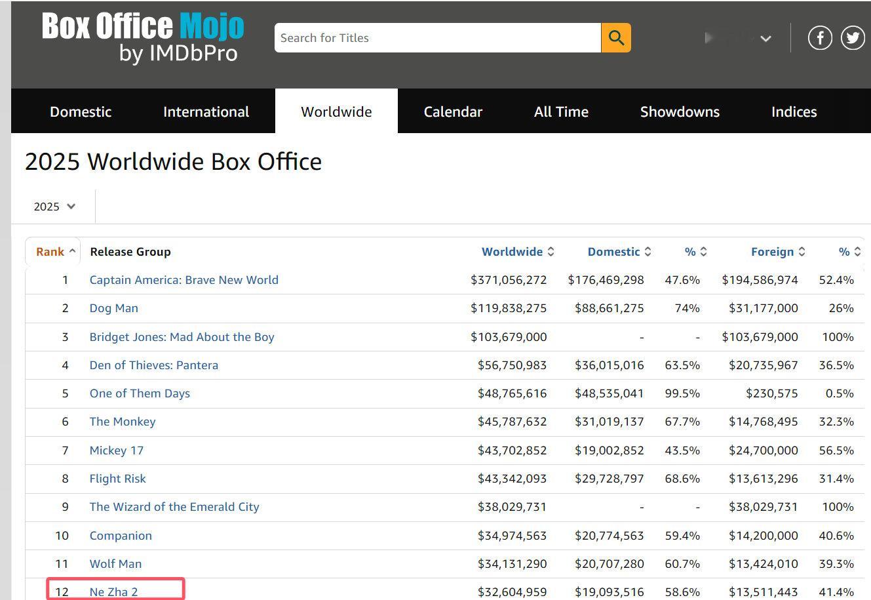Select domestic value $48,535,041
This screenshot has width=871, height=600.
tap(610, 393)
